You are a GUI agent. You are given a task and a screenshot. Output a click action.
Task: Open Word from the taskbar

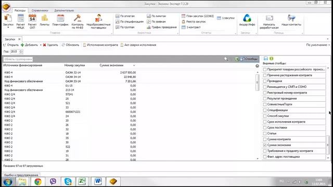(x=98, y=182)
